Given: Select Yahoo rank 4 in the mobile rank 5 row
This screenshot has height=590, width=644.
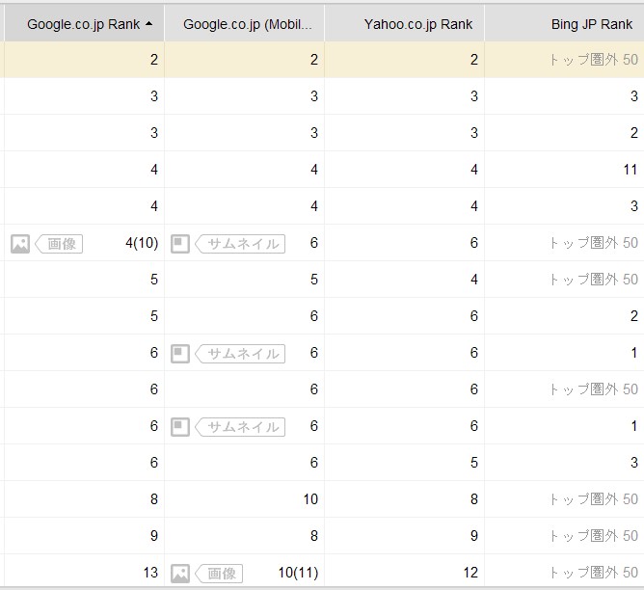Looking at the screenshot, I should 474,280.
